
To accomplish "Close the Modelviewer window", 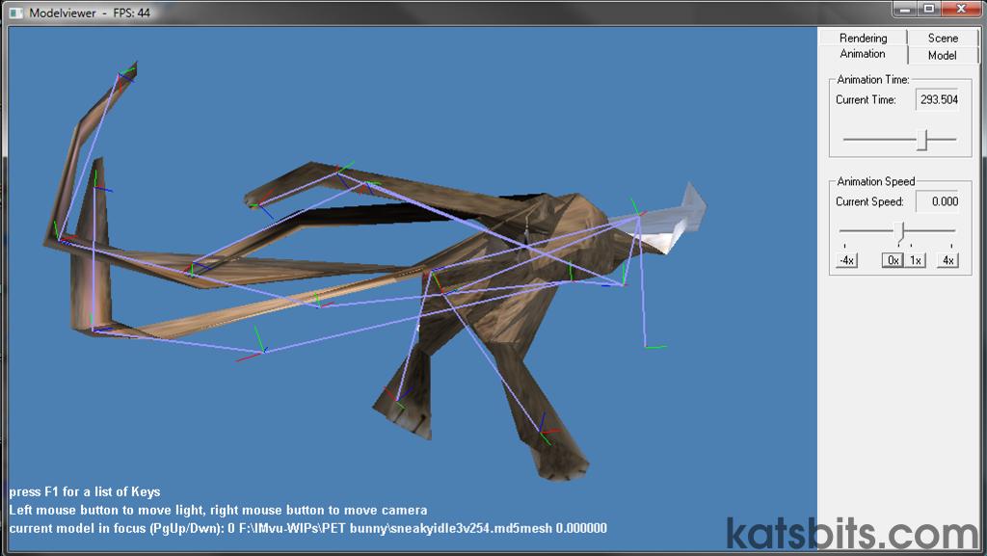I will pos(961,10).
